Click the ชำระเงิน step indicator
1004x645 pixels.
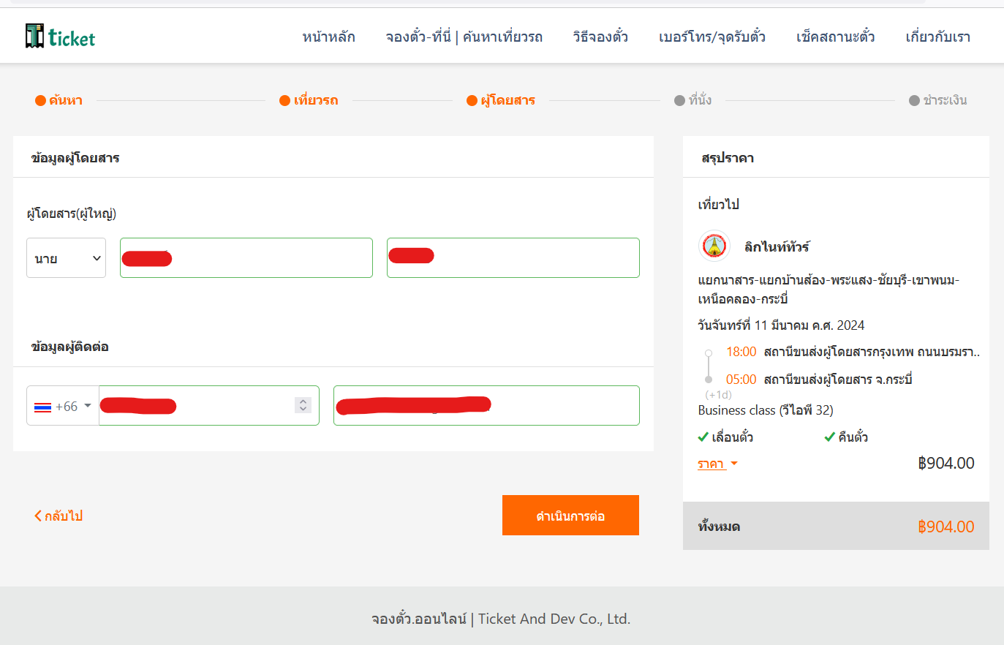click(x=937, y=100)
